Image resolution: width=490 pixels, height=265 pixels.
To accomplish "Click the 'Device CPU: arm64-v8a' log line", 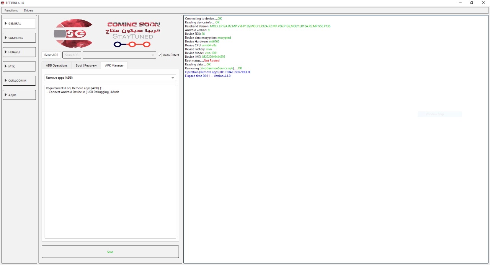I will pyautogui.click(x=201, y=45).
